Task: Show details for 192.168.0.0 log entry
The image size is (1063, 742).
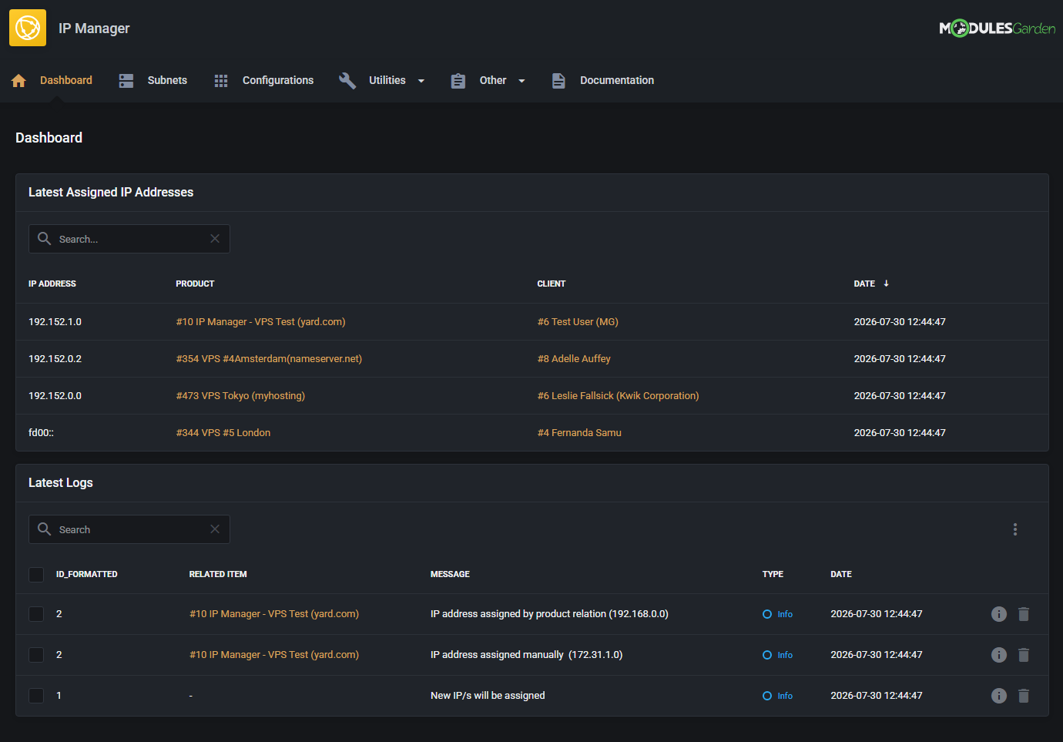Action: tap(999, 614)
